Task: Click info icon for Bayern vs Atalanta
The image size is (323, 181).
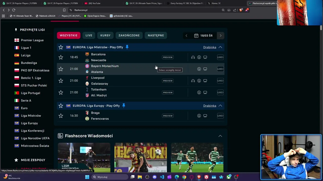Action: 199,69
